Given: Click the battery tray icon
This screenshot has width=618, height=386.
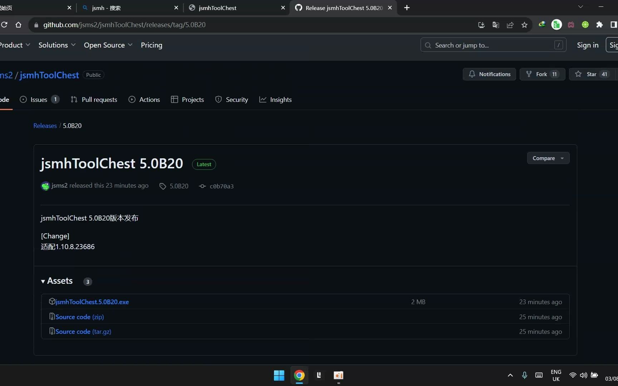Looking at the screenshot, I should (x=594, y=375).
